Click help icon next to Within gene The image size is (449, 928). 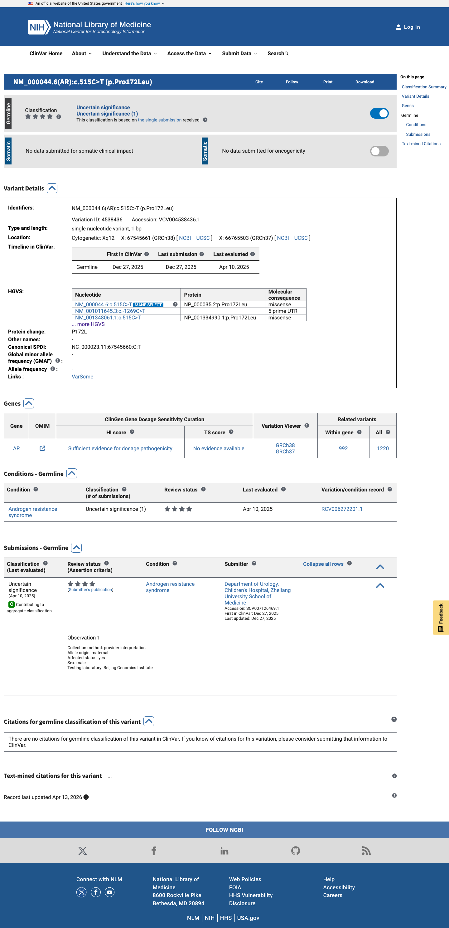click(359, 432)
